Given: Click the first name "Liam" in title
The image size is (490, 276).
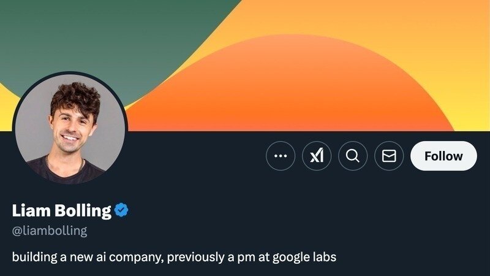Looking at the screenshot, I should tap(31, 211).
